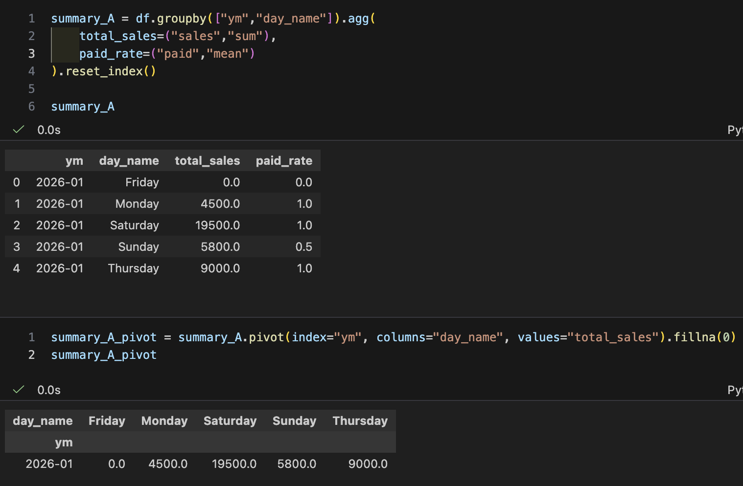The height and width of the screenshot is (486, 743).
Task: Click the 2026-01 cell in row 0
Action: pos(60,182)
